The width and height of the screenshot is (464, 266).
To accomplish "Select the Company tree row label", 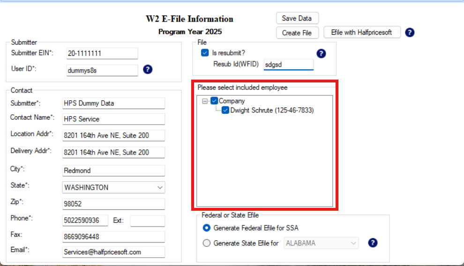I will point(232,101).
